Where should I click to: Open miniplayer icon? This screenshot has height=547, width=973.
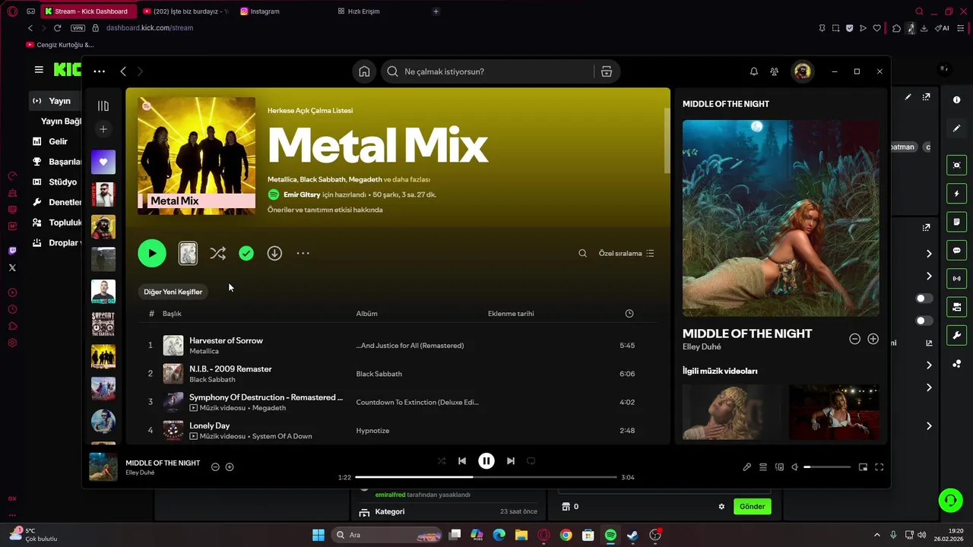click(x=863, y=467)
